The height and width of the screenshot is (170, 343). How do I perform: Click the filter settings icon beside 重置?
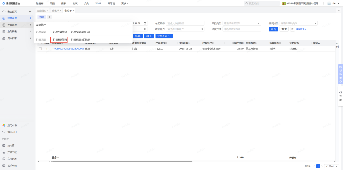pyautogui.click(x=292, y=29)
